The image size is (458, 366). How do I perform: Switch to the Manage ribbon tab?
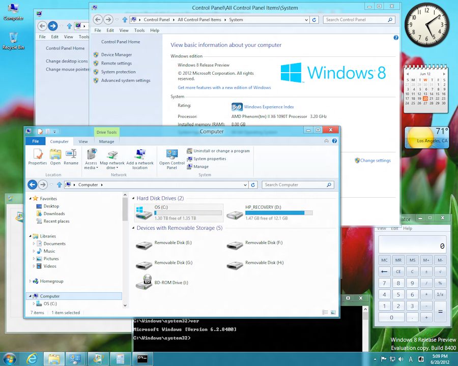click(x=107, y=141)
